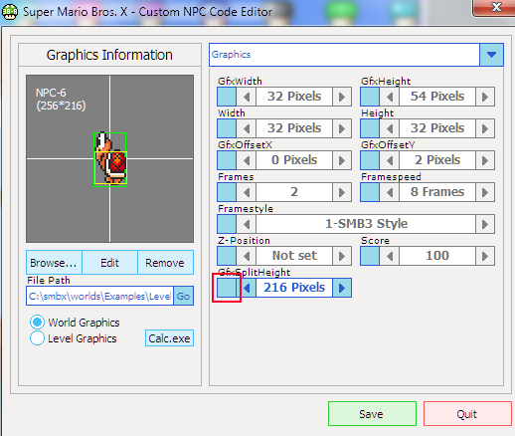Toggle the Frames enable box
515x436 pixels.
[x=227, y=192]
